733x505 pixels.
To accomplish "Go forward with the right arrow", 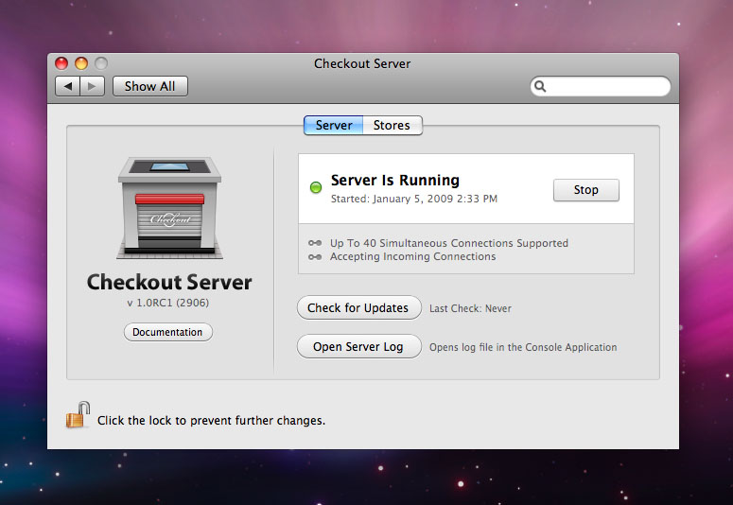I will click(x=92, y=86).
